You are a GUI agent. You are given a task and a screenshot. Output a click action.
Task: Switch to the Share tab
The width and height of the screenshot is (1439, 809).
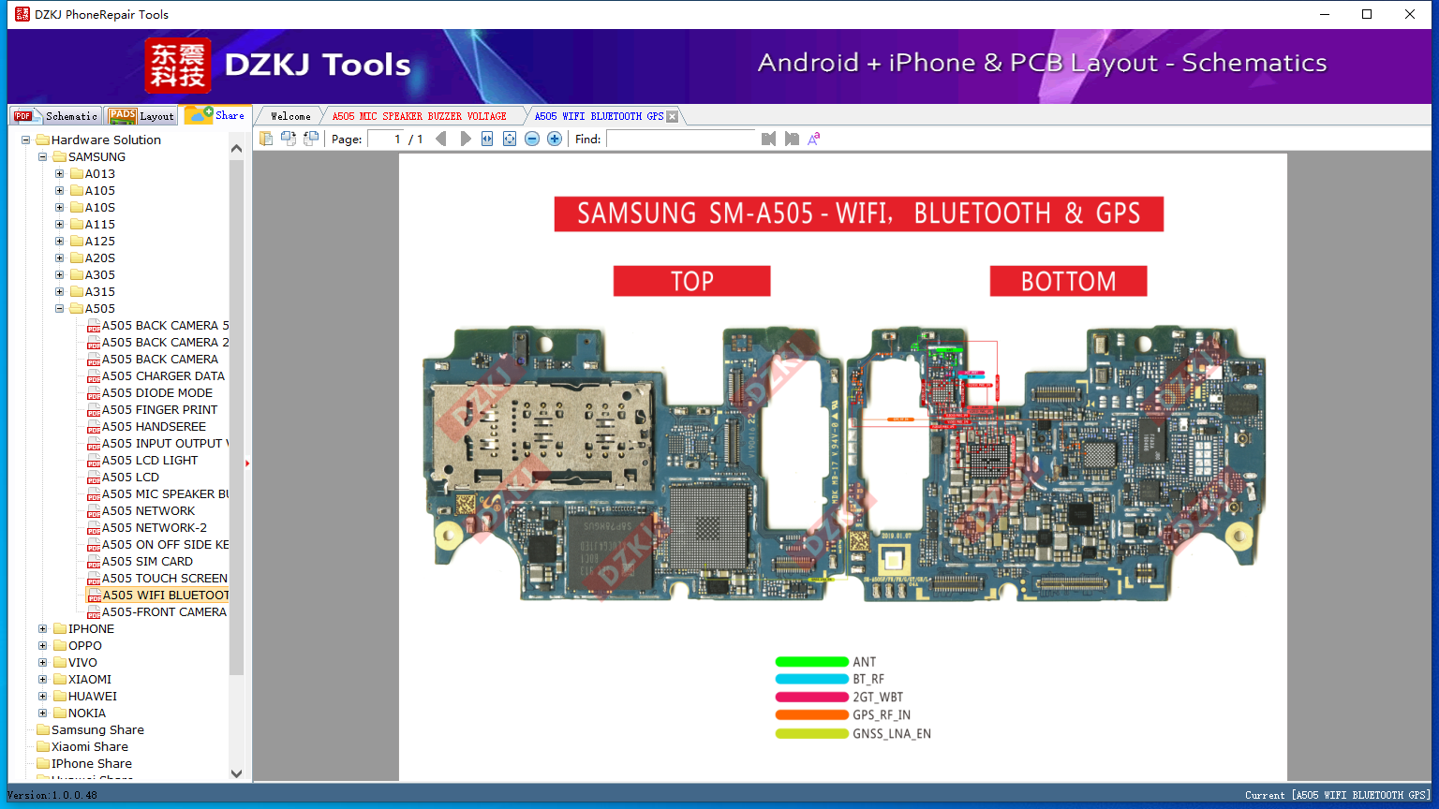215,115
